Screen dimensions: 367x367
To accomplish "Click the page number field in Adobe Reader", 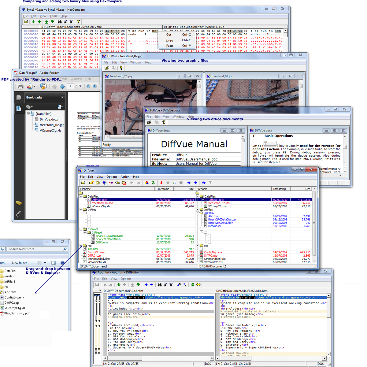I will 70,86.
